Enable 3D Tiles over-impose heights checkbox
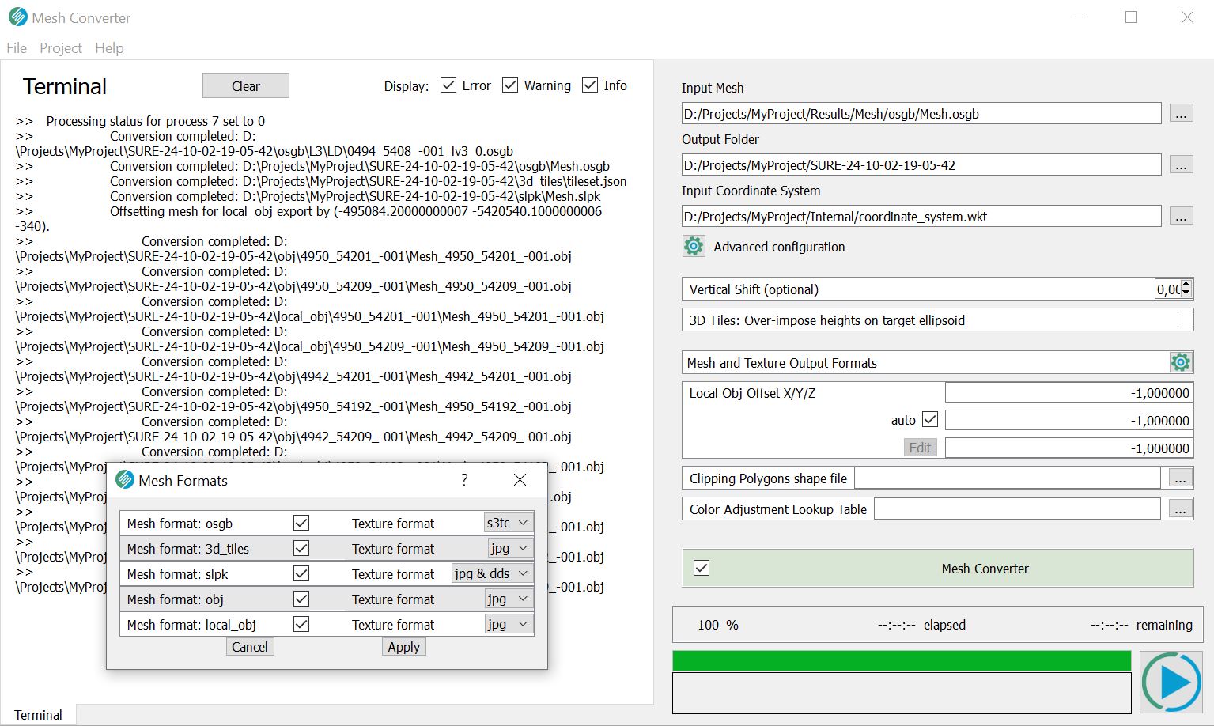This screenshot has width=1214, height=726. point(1185,320)
